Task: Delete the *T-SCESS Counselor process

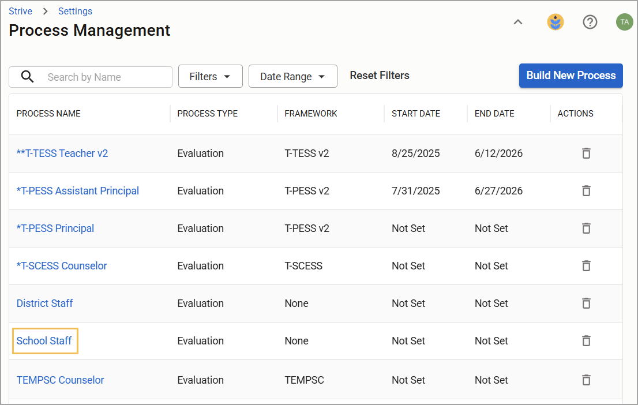Action: click(586, 266)
